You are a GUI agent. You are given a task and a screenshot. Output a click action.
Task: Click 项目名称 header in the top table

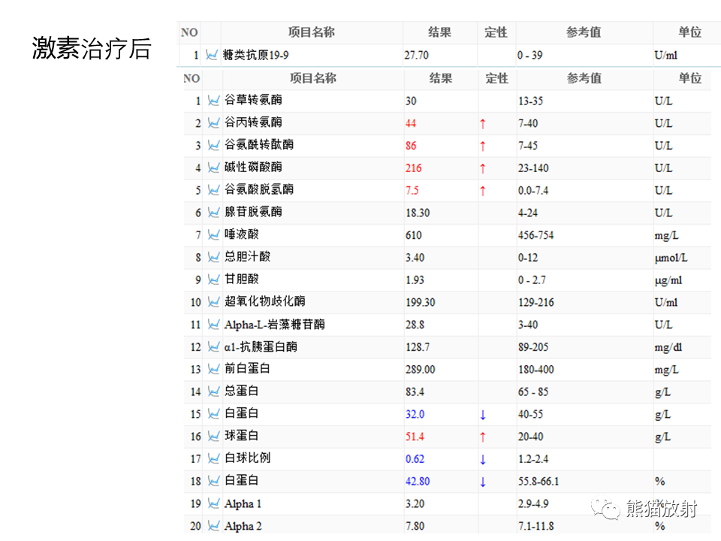tap(311, 32)
